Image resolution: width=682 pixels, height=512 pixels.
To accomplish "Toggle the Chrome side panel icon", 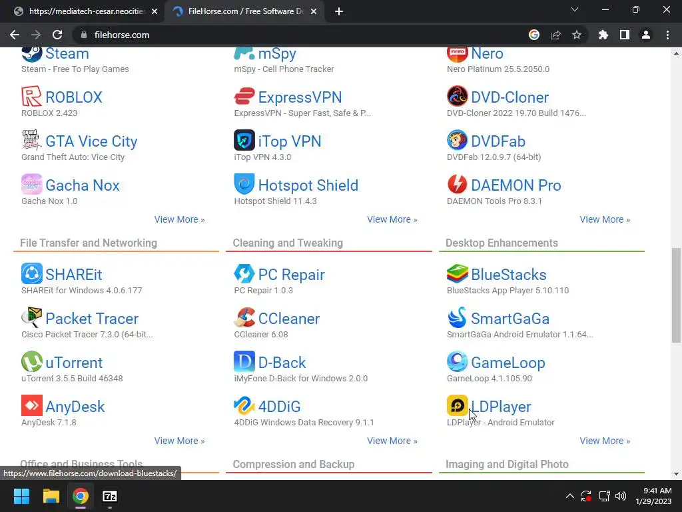I will tap(625, 35).
